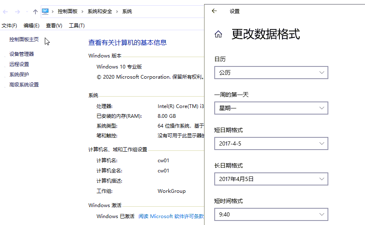Click 64 位操作系统 system type value
The width and height of the screenshot is (365, 225).
point(180,126)
